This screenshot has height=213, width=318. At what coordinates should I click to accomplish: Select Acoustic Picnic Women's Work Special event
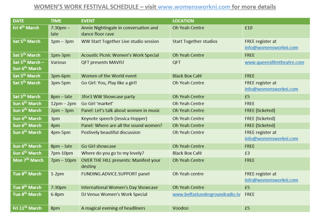click(125, 55)
